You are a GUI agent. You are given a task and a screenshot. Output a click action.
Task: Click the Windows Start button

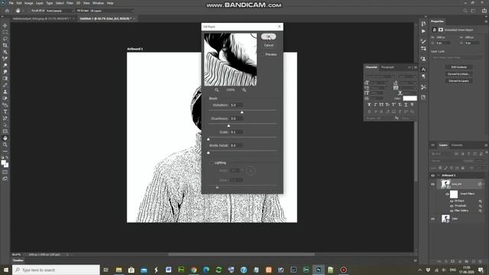click(6, 270)
